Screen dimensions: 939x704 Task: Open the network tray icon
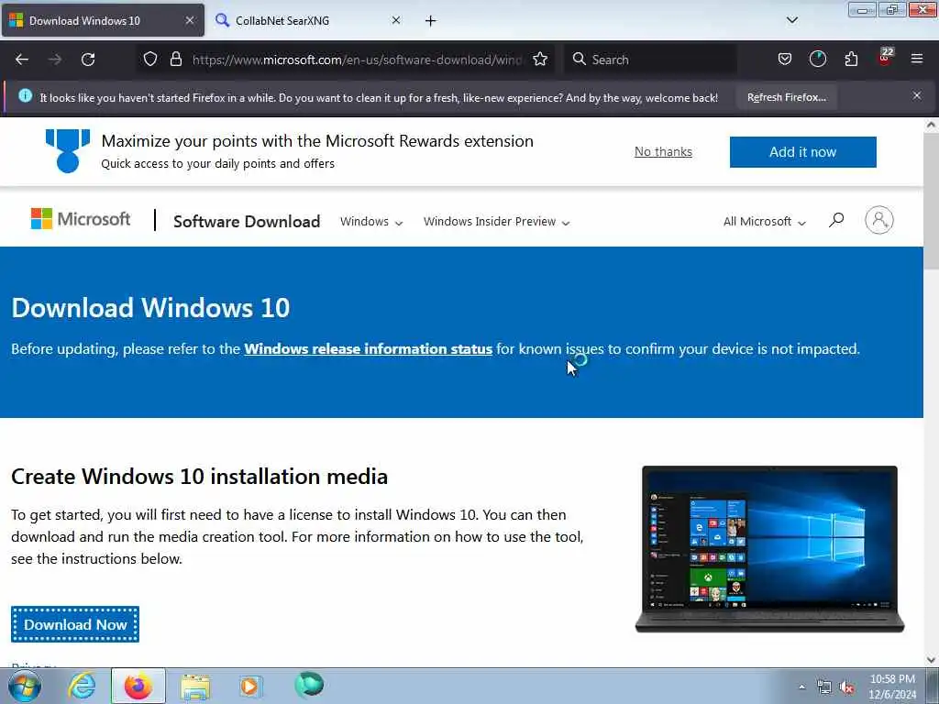pyautogui.click(x=824, y=687)
